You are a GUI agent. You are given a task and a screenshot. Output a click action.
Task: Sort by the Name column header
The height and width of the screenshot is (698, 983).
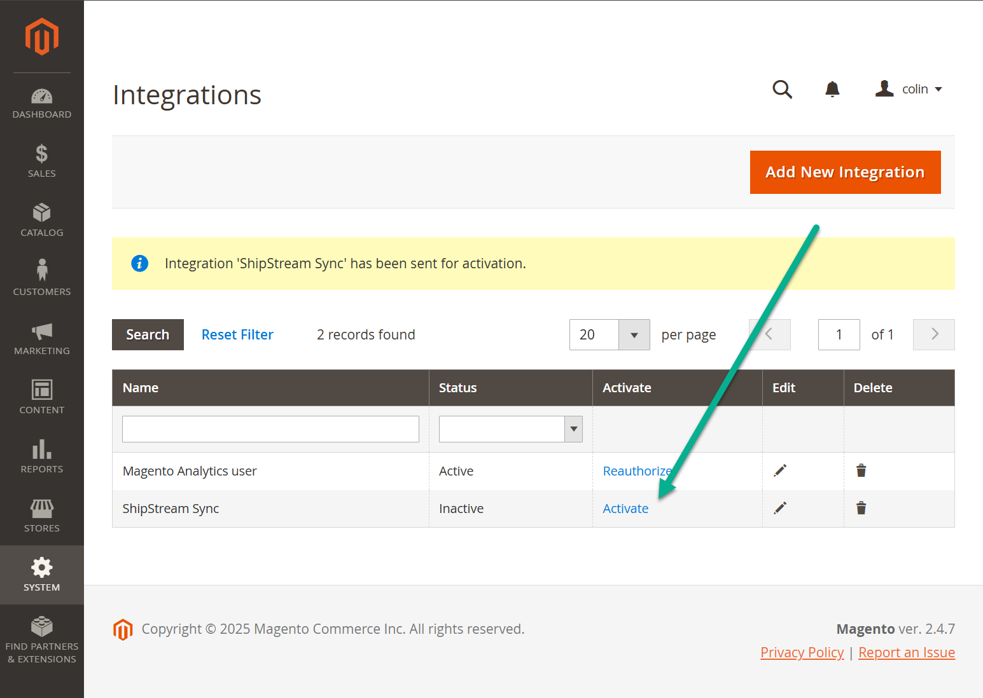click(x=141, y=388)
